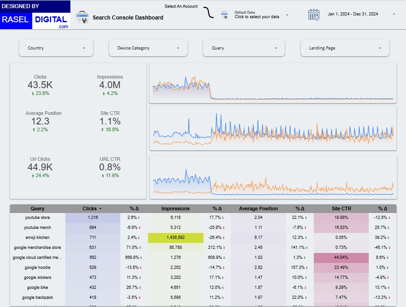The height and width of the screenshot is (307, 406).
Task: Click the Site CTR table column header
Action: pyautogui.click(x=341, y=209)
